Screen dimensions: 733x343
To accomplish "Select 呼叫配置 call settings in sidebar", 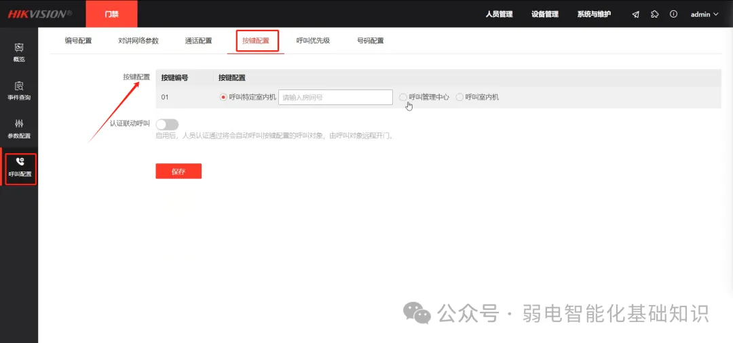I will click(20, 168).
